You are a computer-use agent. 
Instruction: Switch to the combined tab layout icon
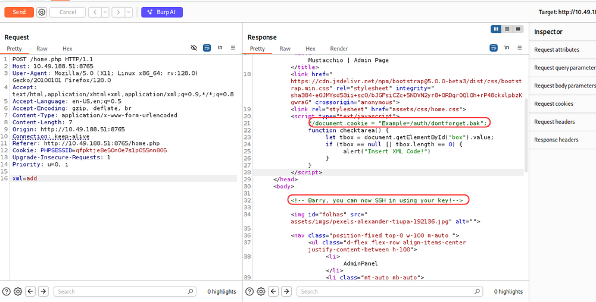point(518,29)
